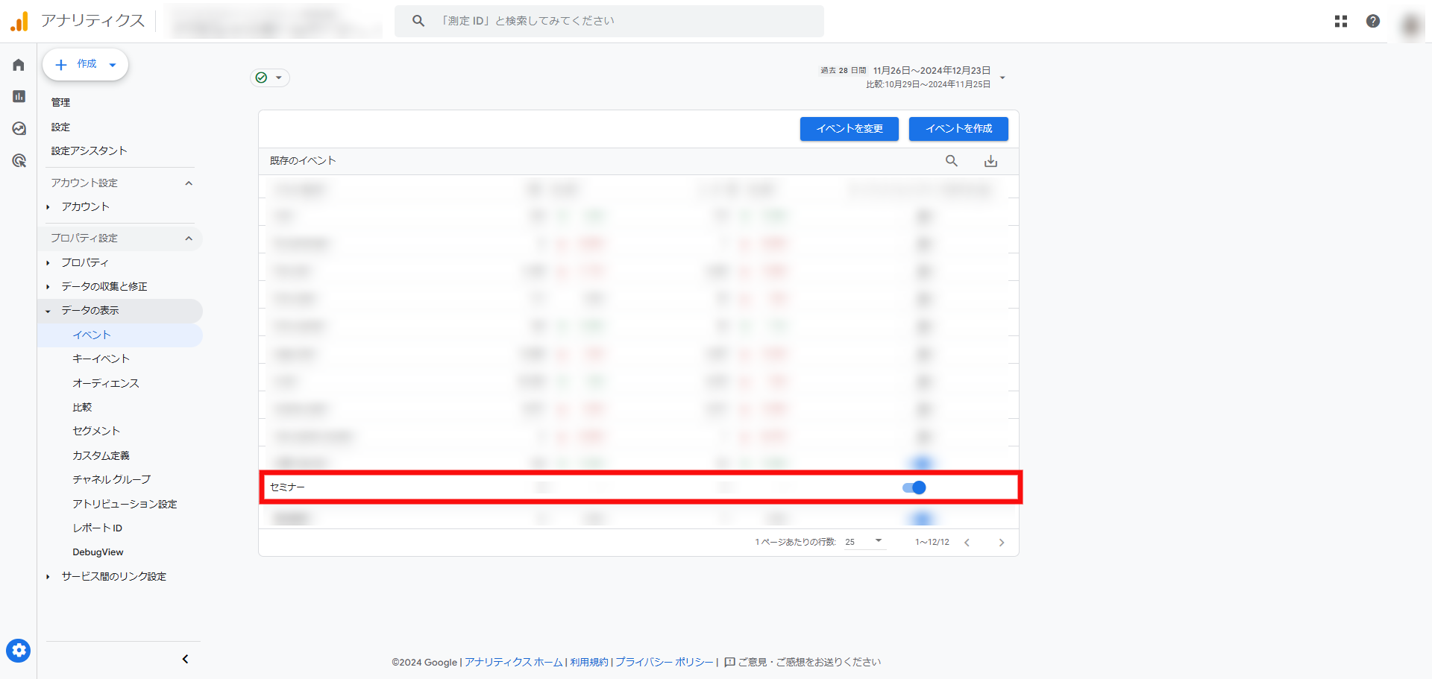Screen dimensions: 1432x679
Task: Collapse the アカウント設定 section
Action: [x=189, y=183]
